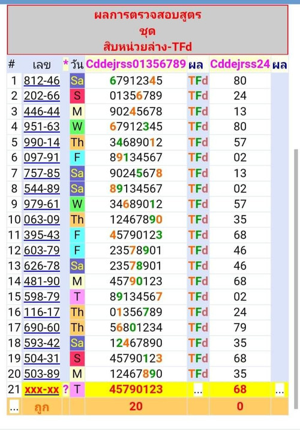The image size is (300, 430).
Task: Click the green W day cell in row 4
Action: point(77,127)
